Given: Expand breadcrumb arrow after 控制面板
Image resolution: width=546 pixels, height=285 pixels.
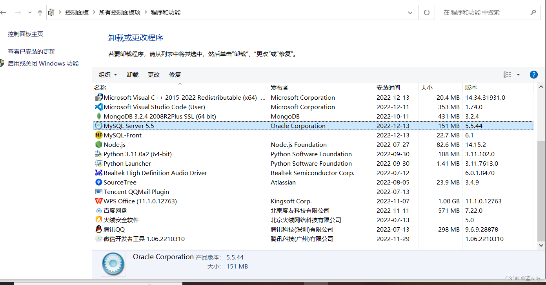Looking at the screenshot, I should point(94,13).
